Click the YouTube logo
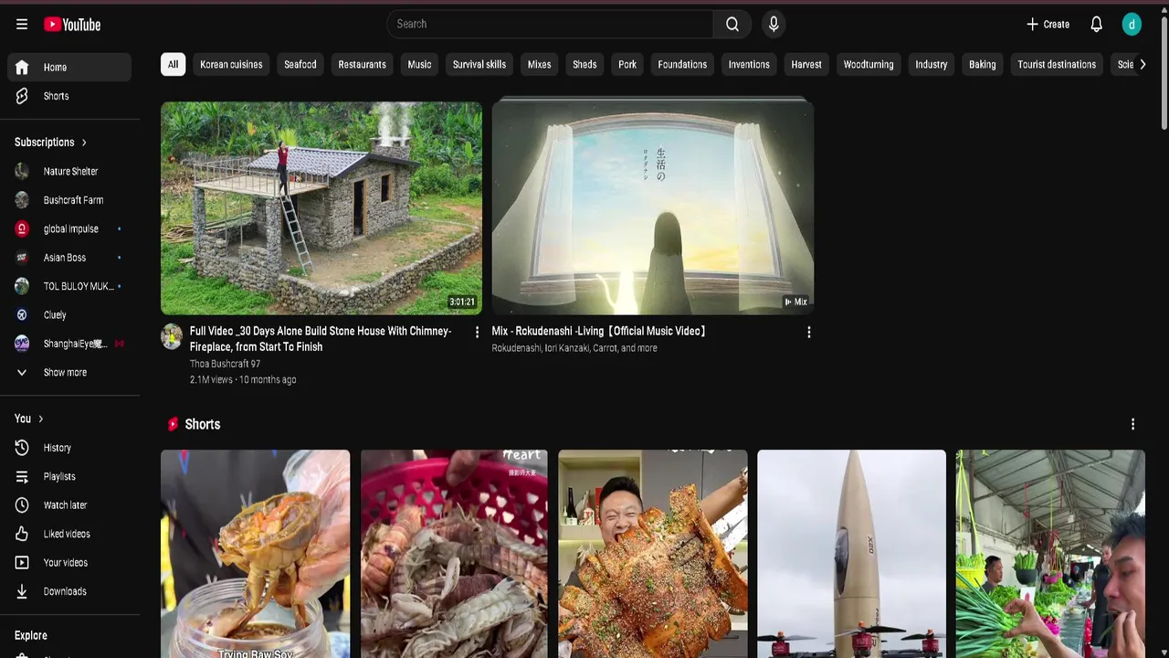 click(72, 25)
